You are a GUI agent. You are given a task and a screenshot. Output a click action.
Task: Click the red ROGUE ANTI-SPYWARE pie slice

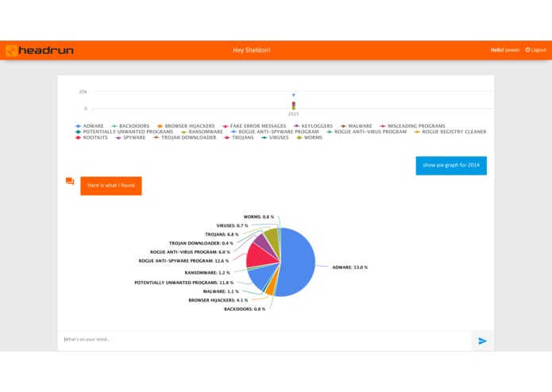tap(260, 256)
